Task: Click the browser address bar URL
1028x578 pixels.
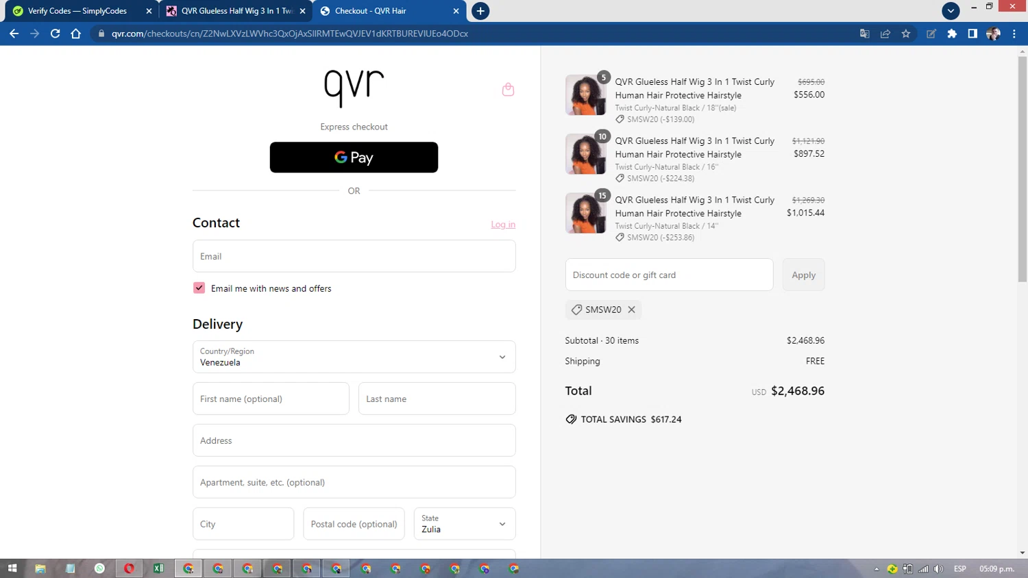Action: [x=290, y=34]
